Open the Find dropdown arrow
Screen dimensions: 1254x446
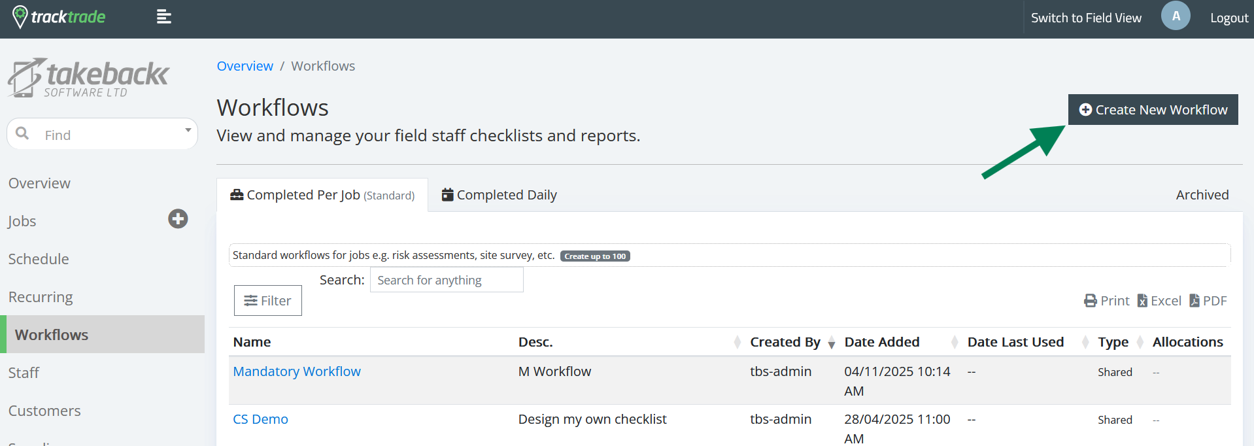point(188,131)
